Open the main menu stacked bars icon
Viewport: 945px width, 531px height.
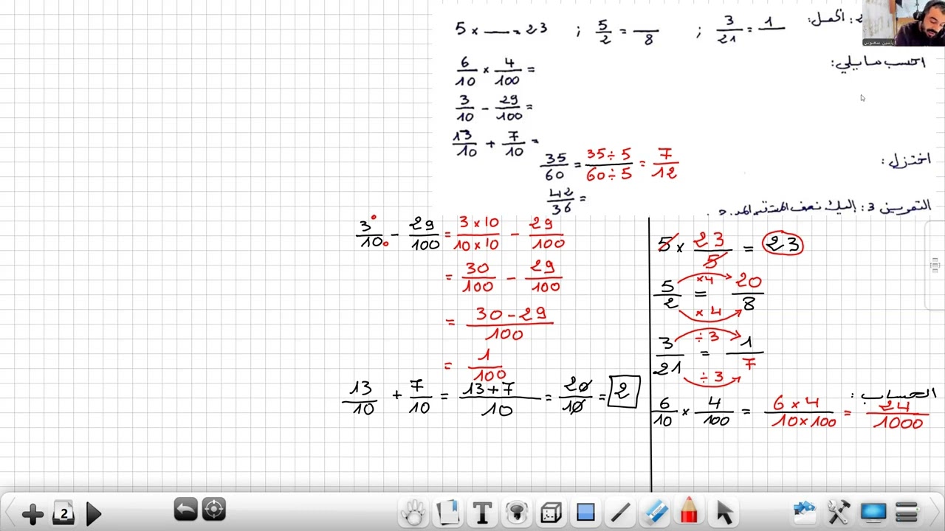coord(907,511)
